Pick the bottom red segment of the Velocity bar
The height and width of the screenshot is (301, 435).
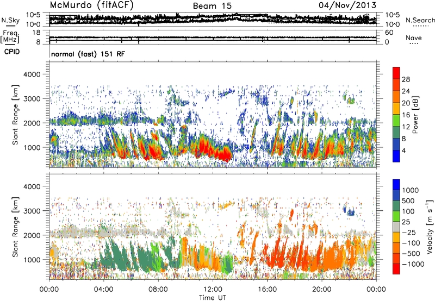tap(396, 269)
